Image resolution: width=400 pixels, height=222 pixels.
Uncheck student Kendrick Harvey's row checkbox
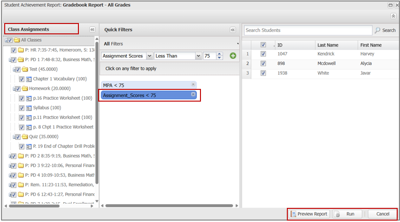point(263,54)
